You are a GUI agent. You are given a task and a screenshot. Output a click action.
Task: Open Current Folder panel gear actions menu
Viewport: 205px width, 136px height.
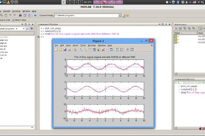click(32, 29)
